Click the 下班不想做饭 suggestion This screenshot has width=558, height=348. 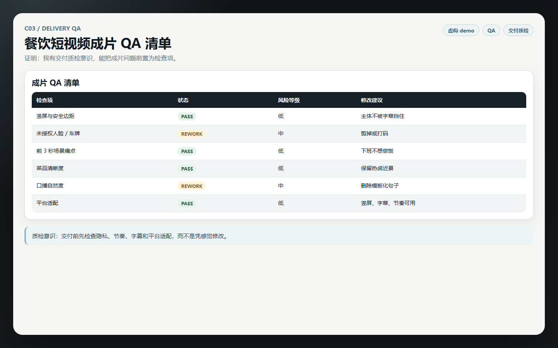point(377,151)
